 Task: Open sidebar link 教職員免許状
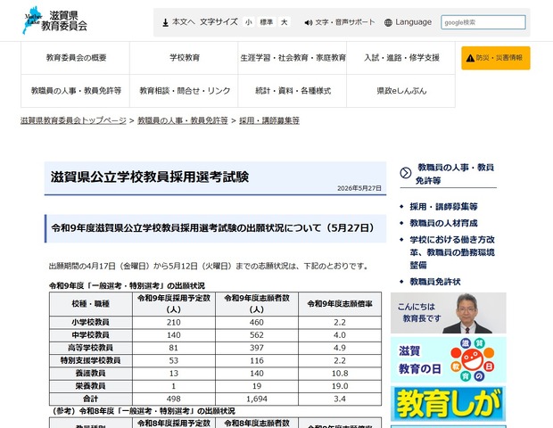tap(435, 282)
